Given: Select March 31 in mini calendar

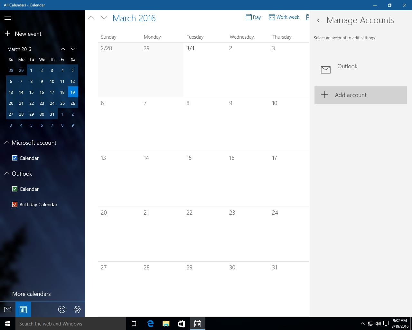Looking at the screenshot, I should point(52,114).
